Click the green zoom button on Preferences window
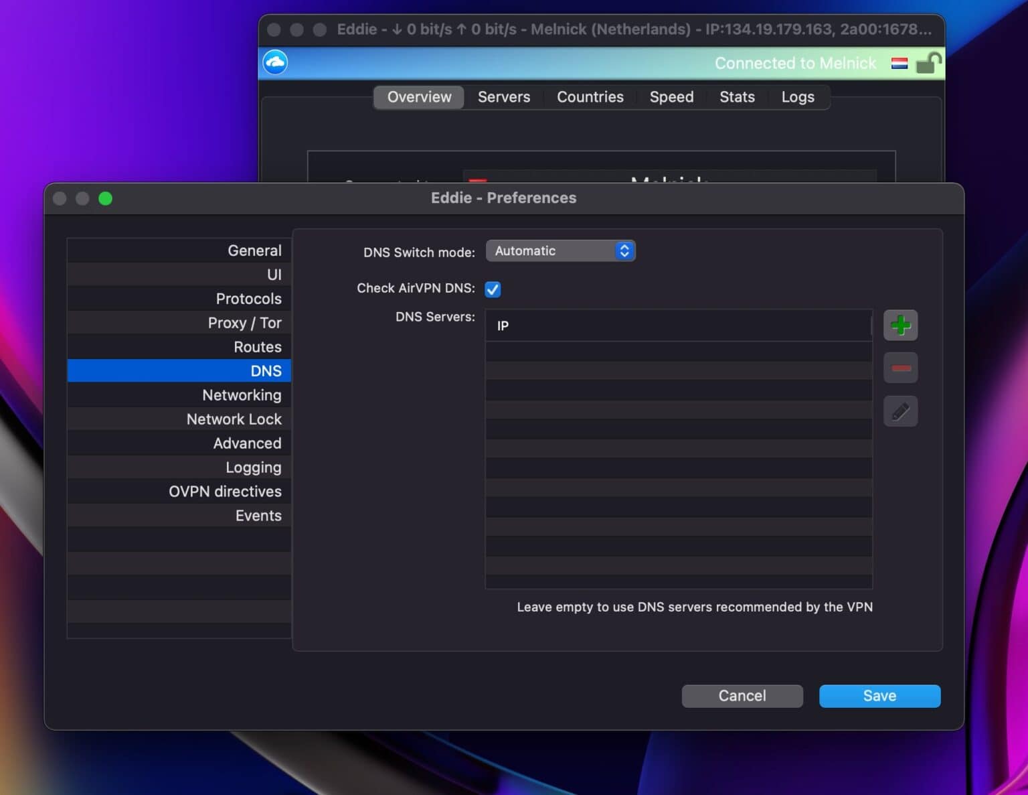 [x=105, y=198]
